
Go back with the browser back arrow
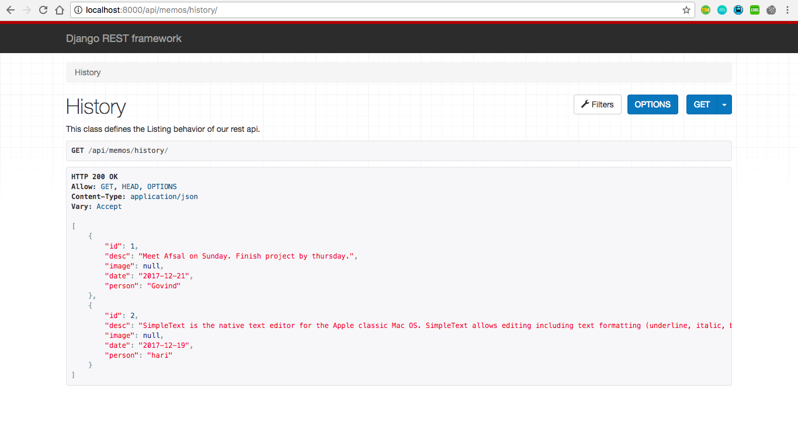11,10
